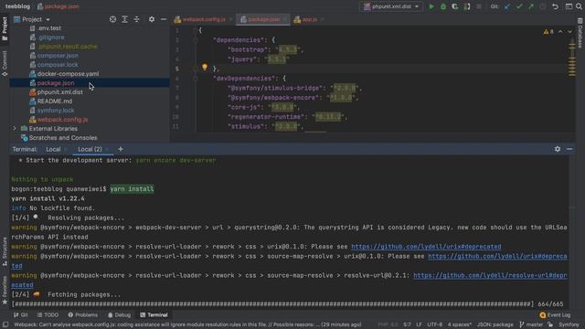Push commits with green Git arrow
585x329 pixels.
pos(531,6)
